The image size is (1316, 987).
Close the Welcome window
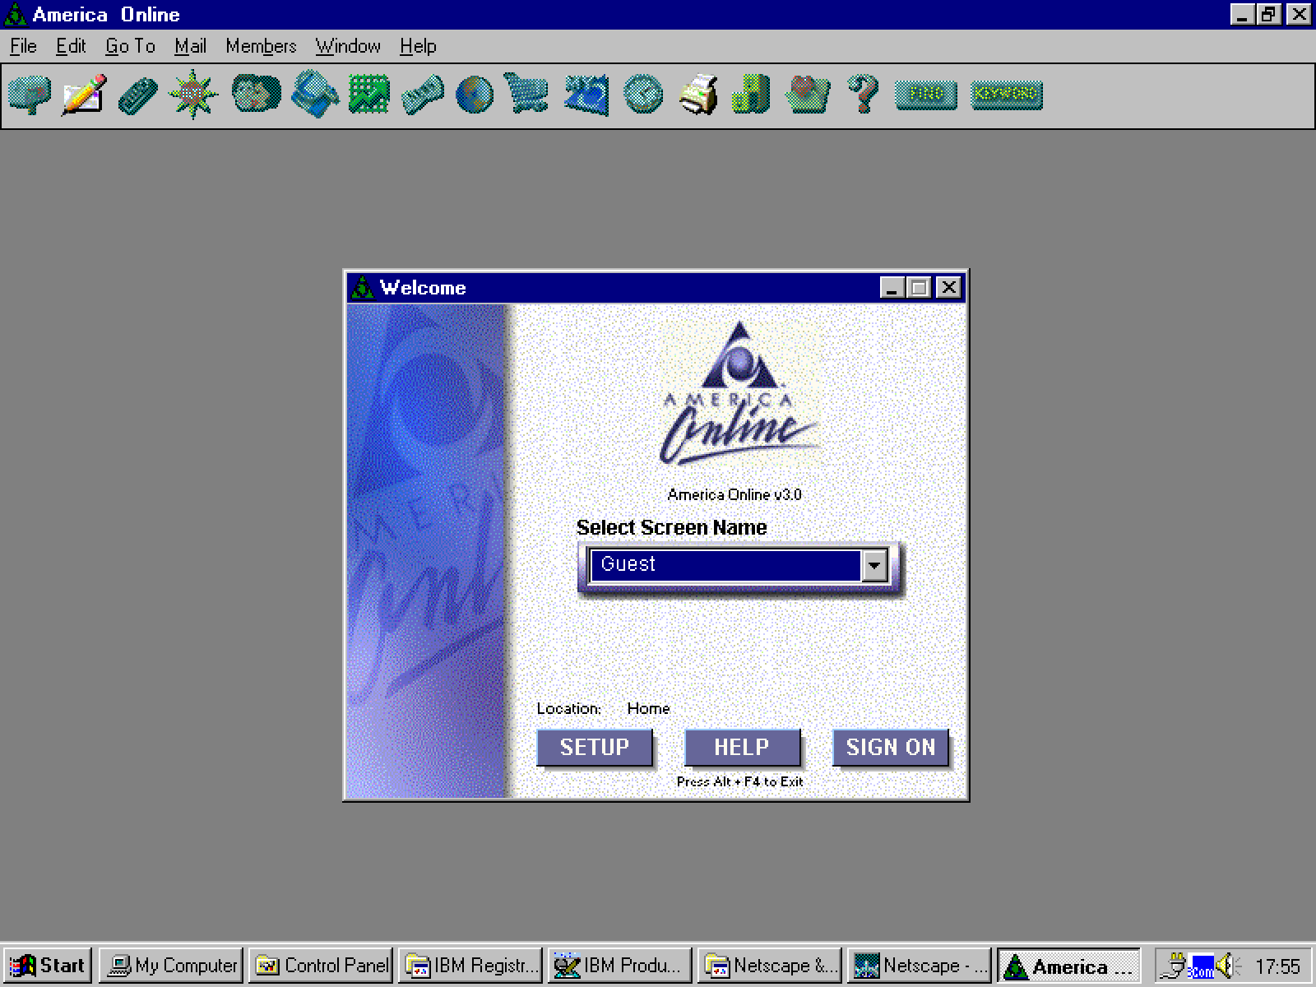(x=948, y=287)
